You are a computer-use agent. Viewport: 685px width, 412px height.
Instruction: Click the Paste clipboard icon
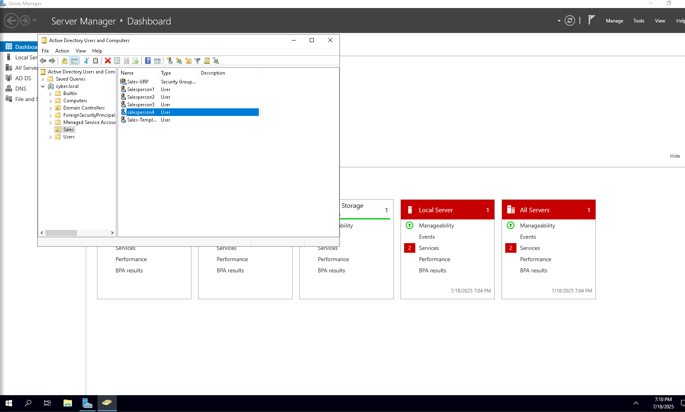(96, 61)
